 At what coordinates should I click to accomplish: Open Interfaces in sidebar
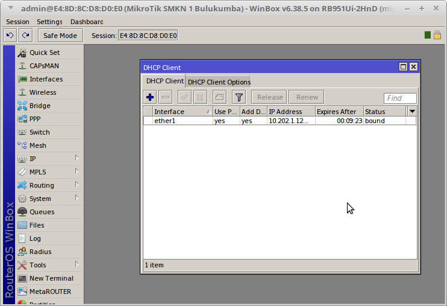(49, 79)
